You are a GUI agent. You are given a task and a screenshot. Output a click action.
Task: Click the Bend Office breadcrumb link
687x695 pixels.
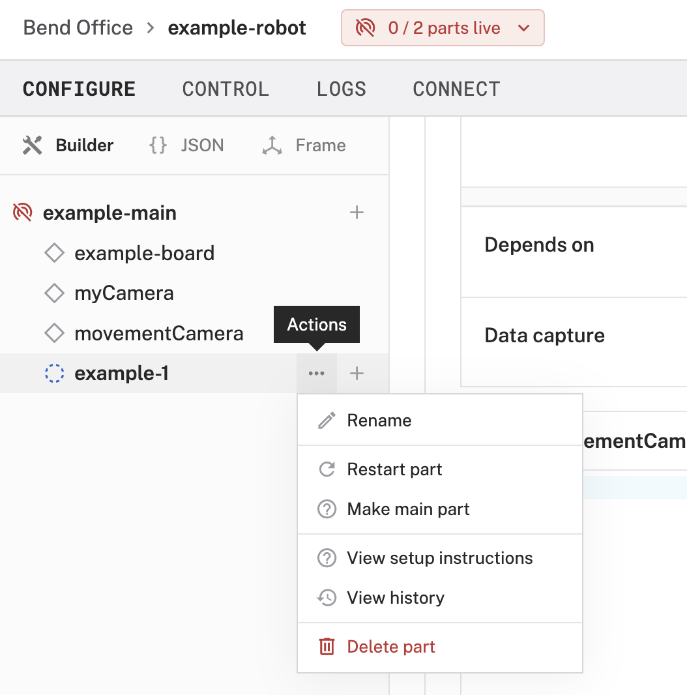[x=78, y=27]
